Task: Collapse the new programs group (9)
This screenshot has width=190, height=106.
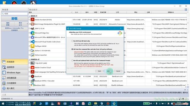Action: [x=30, y=16]
